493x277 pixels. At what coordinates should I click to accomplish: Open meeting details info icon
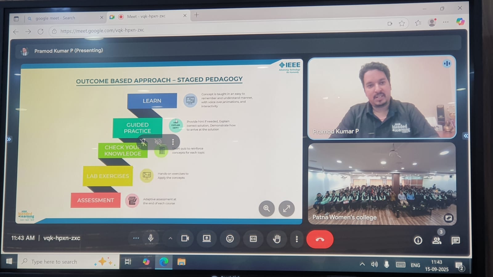pos(418,240)
